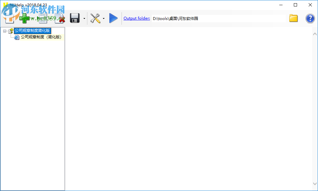The height and width of the screenshot is (191, 318).
Task: Follow the Output folder link
Action: (x=137, y=18)
